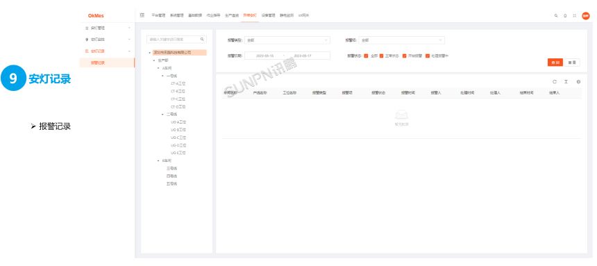The width and height of the screenshot is (597, 266).
Task: Click the 安灯记录 sidebar icon
Action: tap(87, 51)
